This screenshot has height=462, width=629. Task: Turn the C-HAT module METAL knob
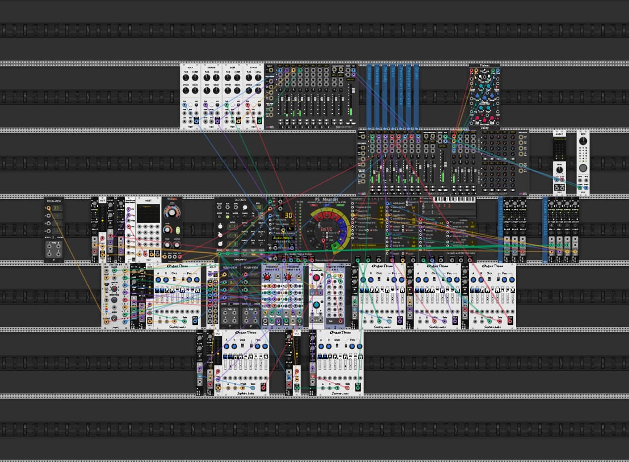click(x=258, y=77)
